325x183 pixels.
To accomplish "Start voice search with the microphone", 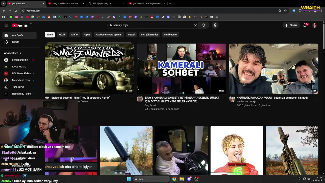I will point(215,25).
